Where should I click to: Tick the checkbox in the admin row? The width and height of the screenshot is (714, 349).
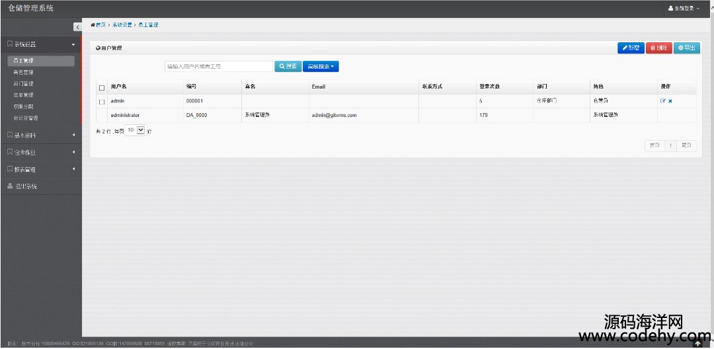tap(102, 102)
